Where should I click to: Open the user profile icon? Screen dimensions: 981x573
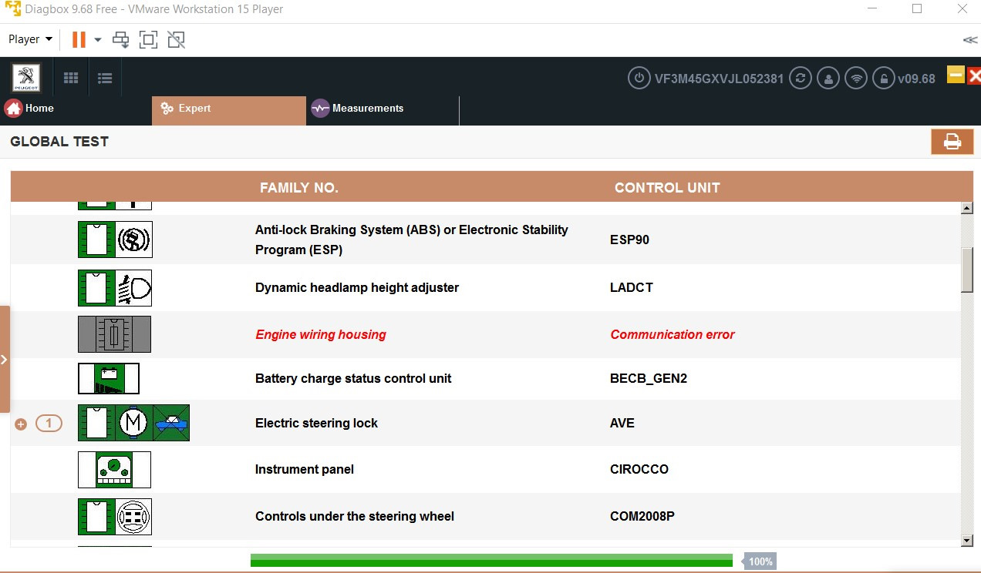828,78
